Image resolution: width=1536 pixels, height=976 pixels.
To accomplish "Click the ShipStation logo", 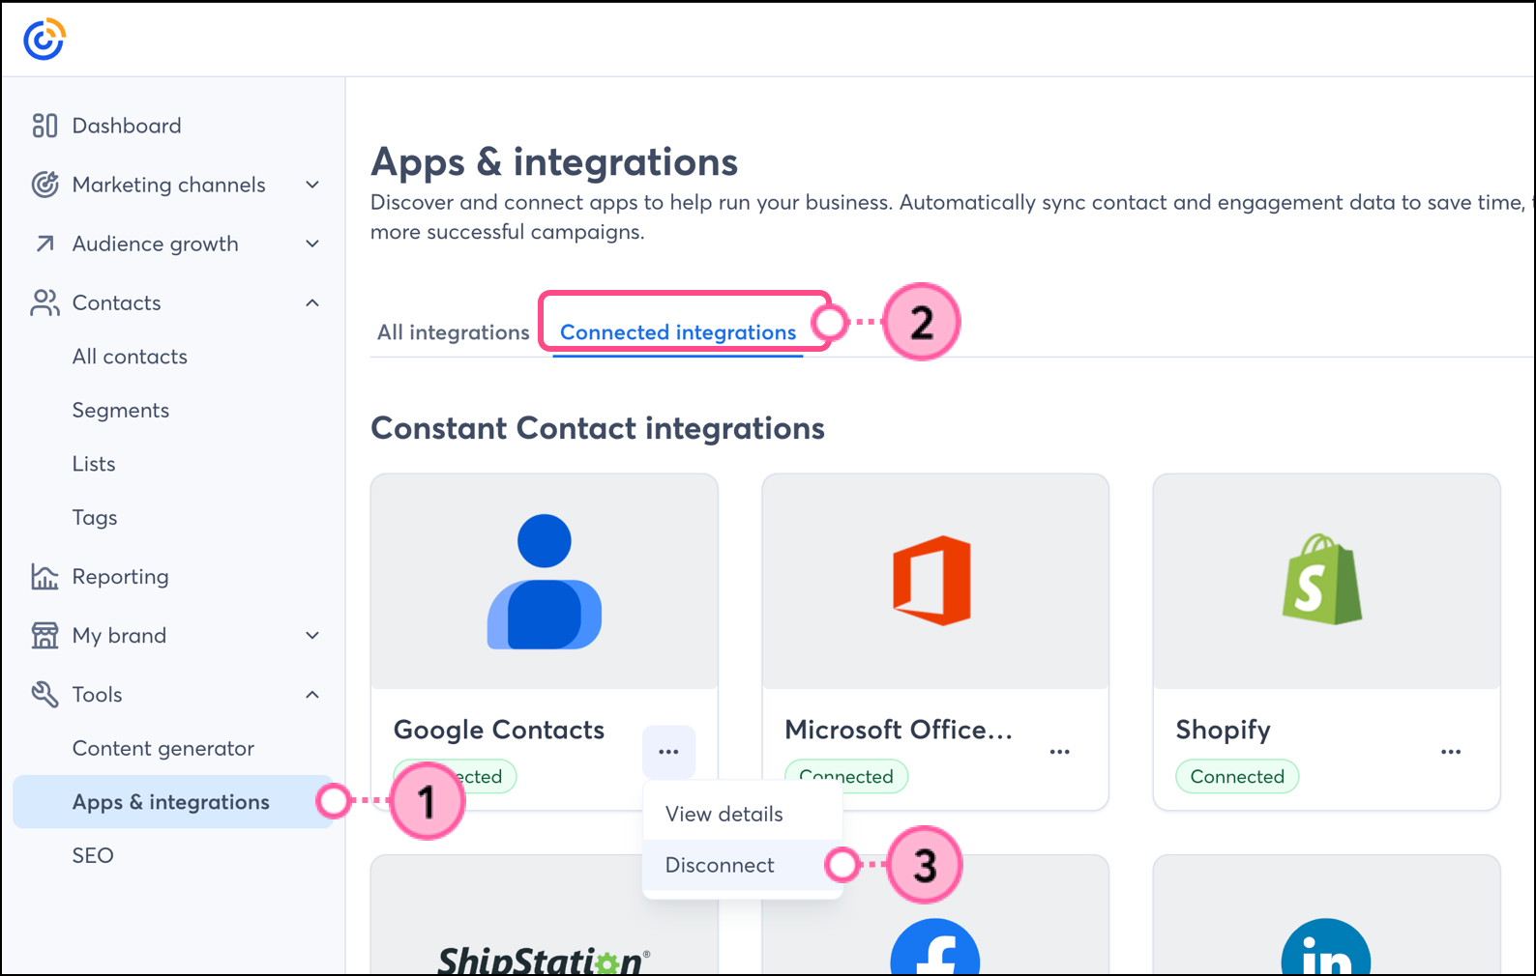I will (544, 960).
